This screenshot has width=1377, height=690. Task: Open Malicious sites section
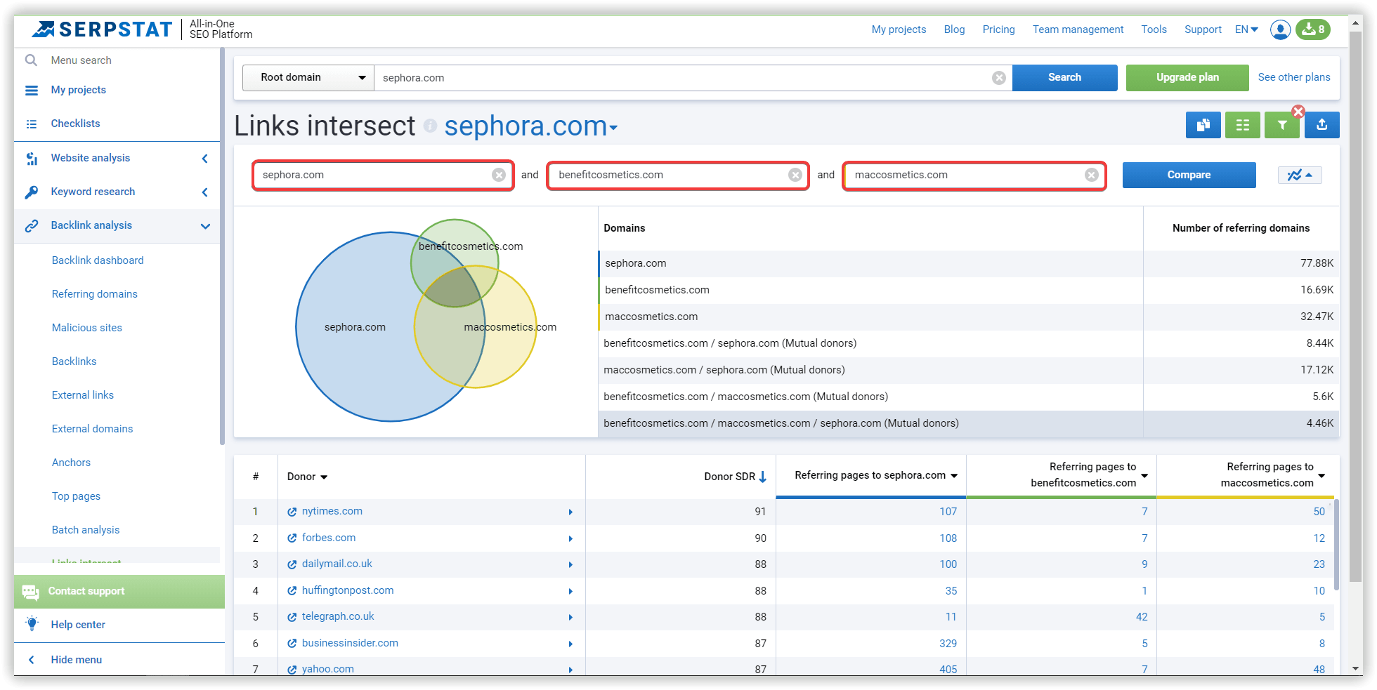coord(86,328)
